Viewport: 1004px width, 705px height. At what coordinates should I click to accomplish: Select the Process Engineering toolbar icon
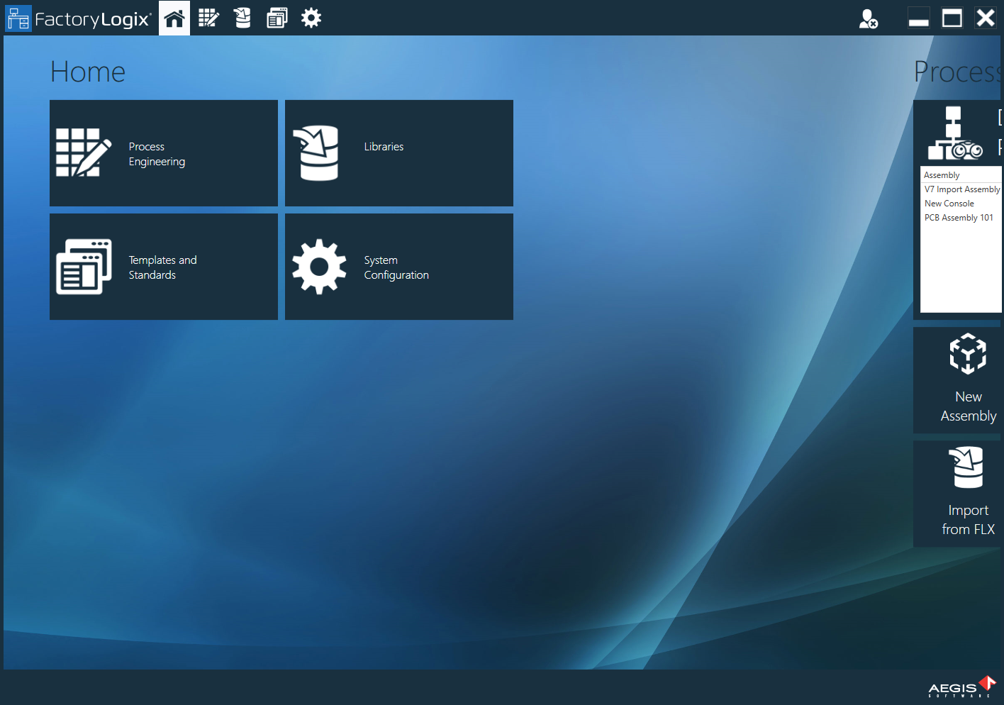click(x=208, y=18)
